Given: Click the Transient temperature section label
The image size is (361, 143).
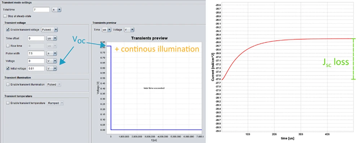Looking at the screenshot, I should pyautogui.click(x=18, y=96).
